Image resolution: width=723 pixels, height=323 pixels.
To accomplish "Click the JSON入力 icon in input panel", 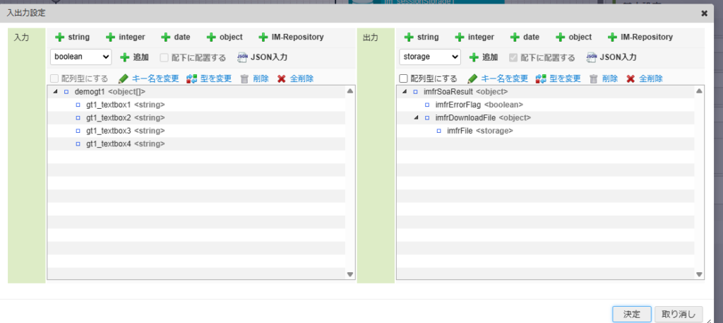I will point(243,57).
